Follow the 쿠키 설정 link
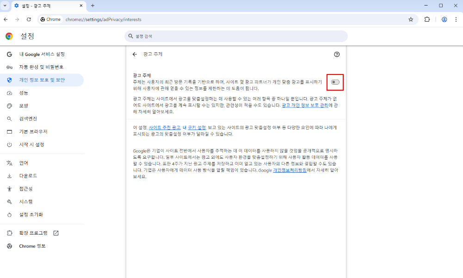The image size is (463, 278). point(197,128)
